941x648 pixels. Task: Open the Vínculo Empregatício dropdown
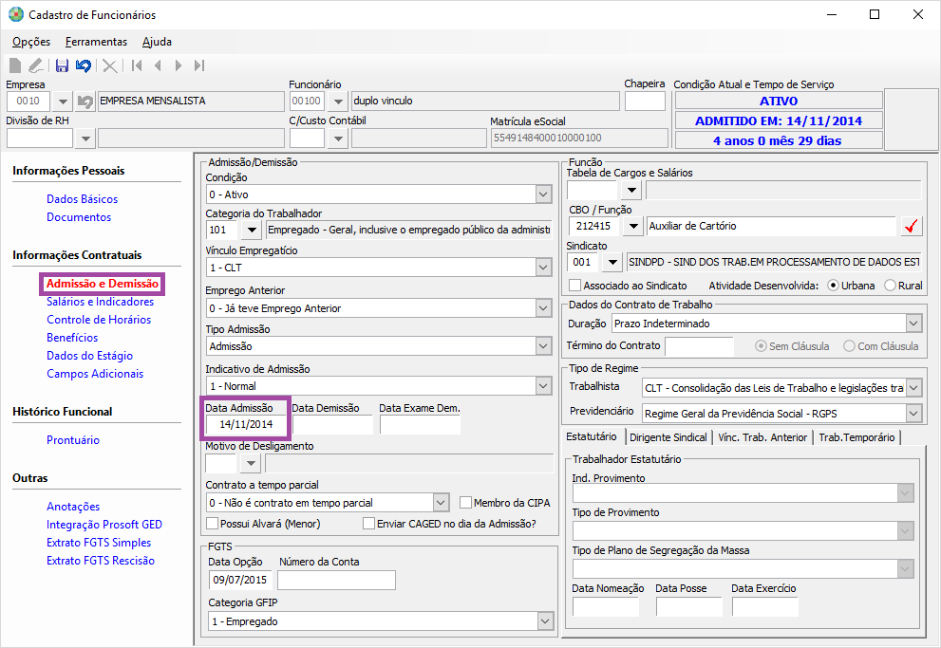tap(543, 268)
